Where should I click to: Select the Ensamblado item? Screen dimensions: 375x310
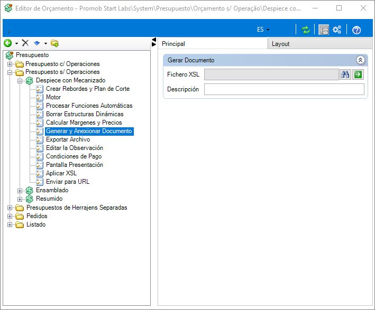click(x=52, y=190)
